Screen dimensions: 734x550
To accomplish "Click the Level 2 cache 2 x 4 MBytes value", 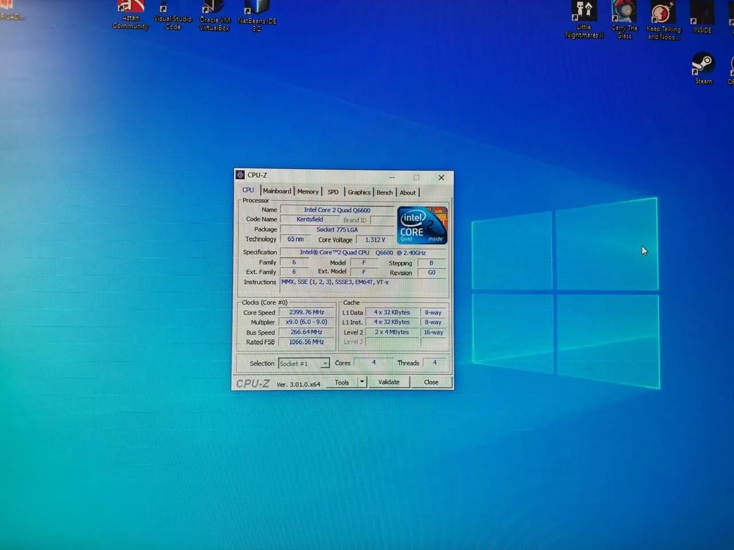I will pyautogui.click(x=392, y=332).
